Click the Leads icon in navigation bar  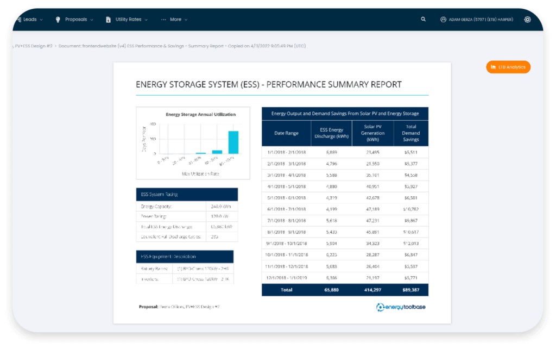[19, 20]
